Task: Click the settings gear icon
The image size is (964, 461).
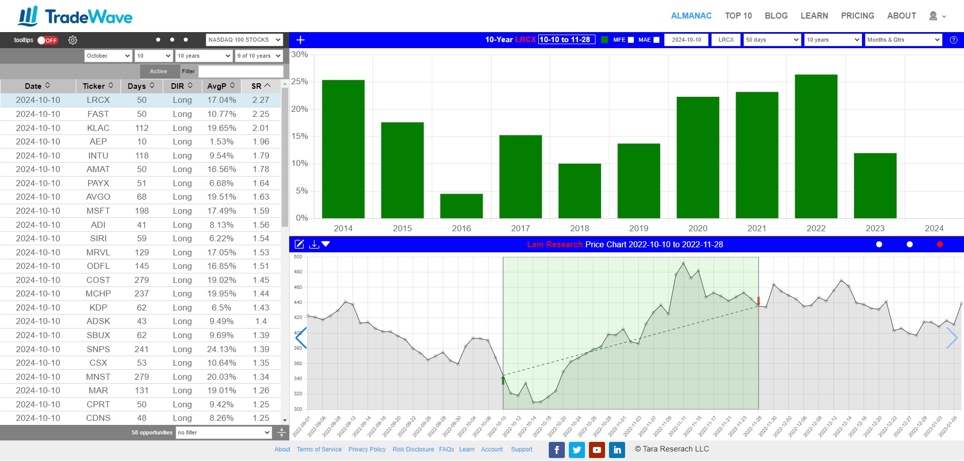Action: coord(73,40)
